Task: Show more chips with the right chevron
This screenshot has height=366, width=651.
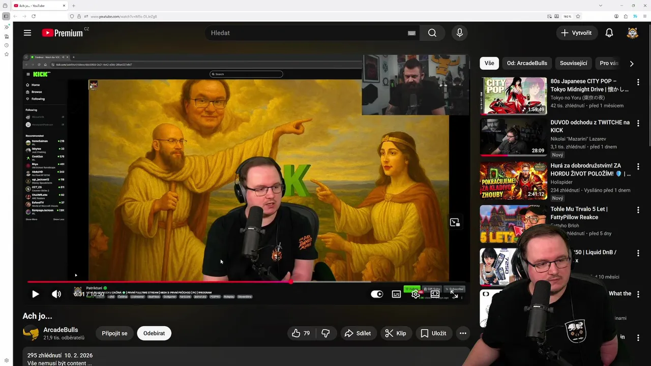Action: click(x=632, y=64)
